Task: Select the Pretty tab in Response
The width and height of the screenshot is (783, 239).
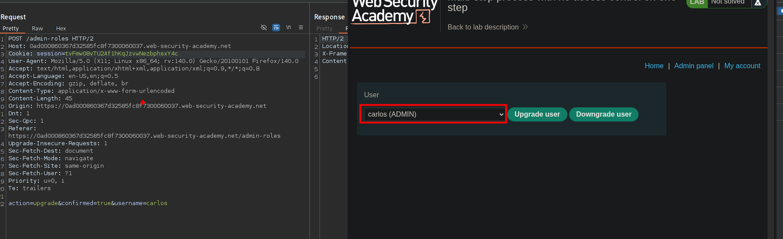Action: coord(324,29)
